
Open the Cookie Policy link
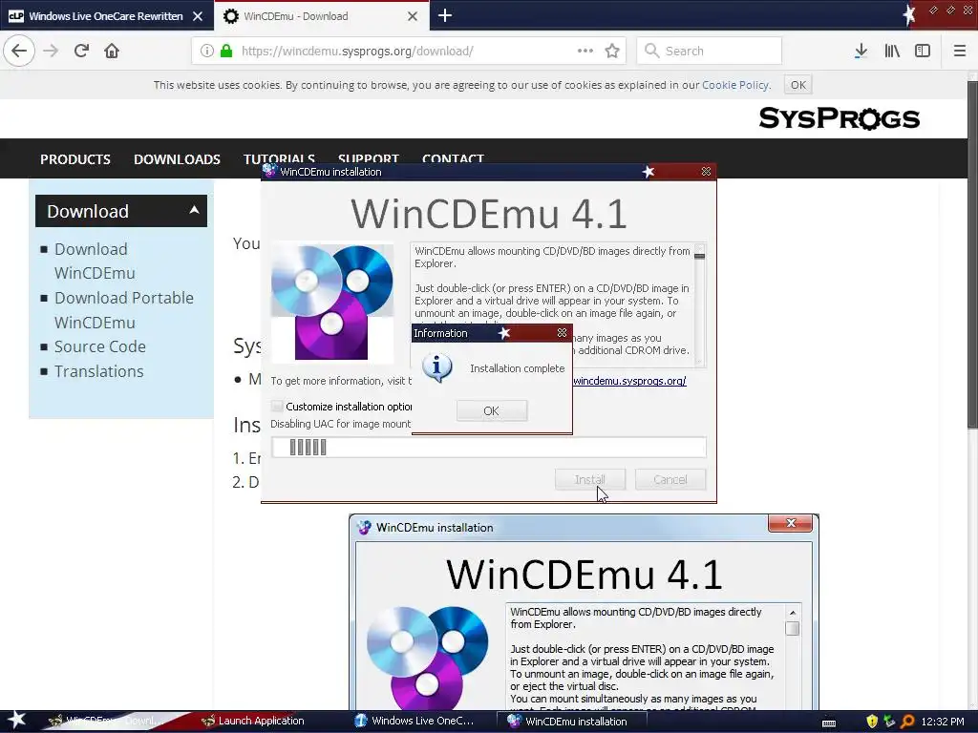coord(735,85)
